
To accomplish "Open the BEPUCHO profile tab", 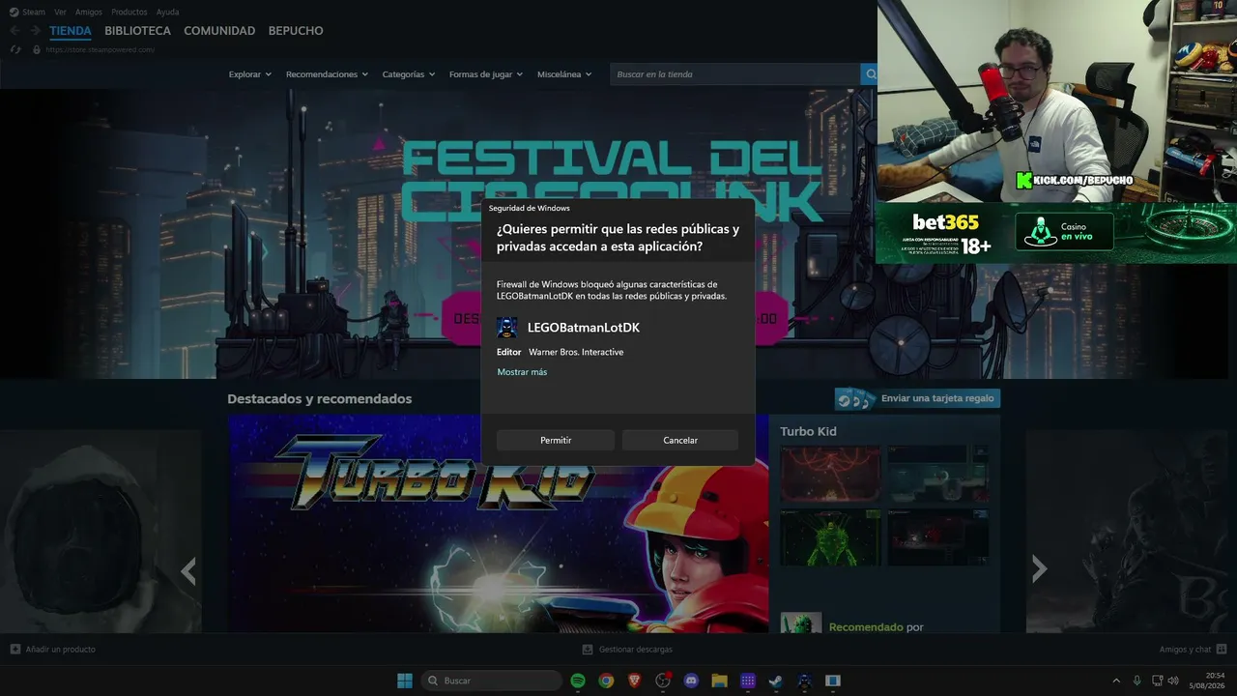I will click(296, 31).
